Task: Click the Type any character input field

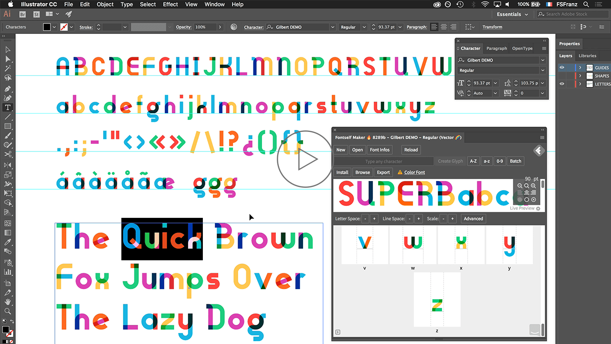Action: (x=383, y=161)
